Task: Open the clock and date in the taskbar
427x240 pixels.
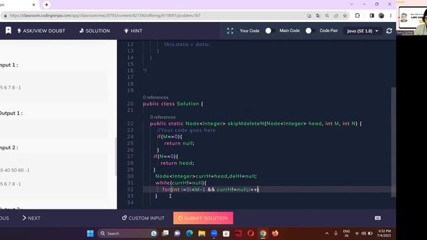Action: point(384,233)
